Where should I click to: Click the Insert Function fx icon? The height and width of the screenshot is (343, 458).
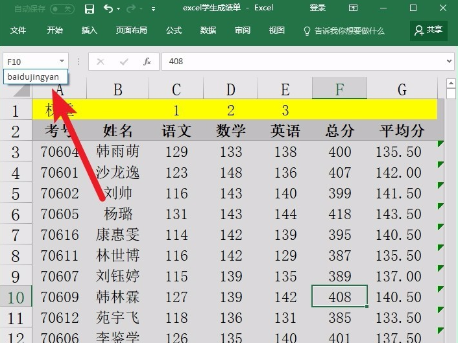pos(147,62)
